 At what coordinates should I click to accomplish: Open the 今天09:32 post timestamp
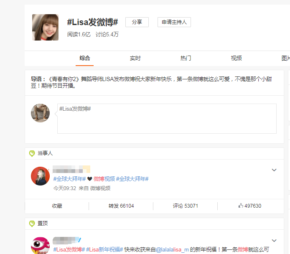click(x=65, y=188)
